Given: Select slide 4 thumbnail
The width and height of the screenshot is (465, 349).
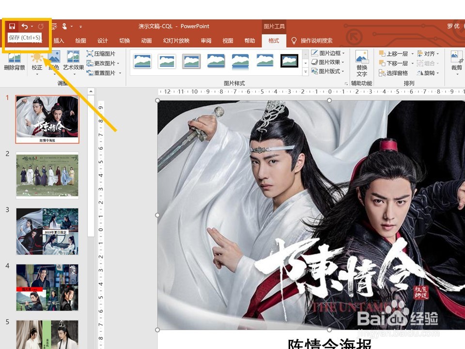Looking at the screenshot, I should (47, 287).
